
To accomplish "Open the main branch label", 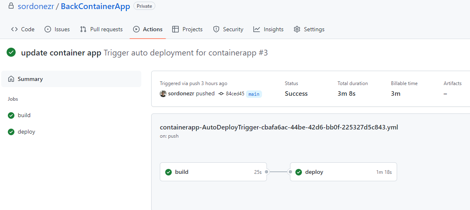I will pyautogui.click(x=254, y=94).
